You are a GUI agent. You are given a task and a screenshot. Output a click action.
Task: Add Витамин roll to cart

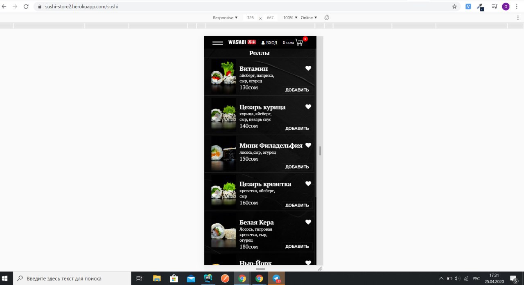(297, 90)
